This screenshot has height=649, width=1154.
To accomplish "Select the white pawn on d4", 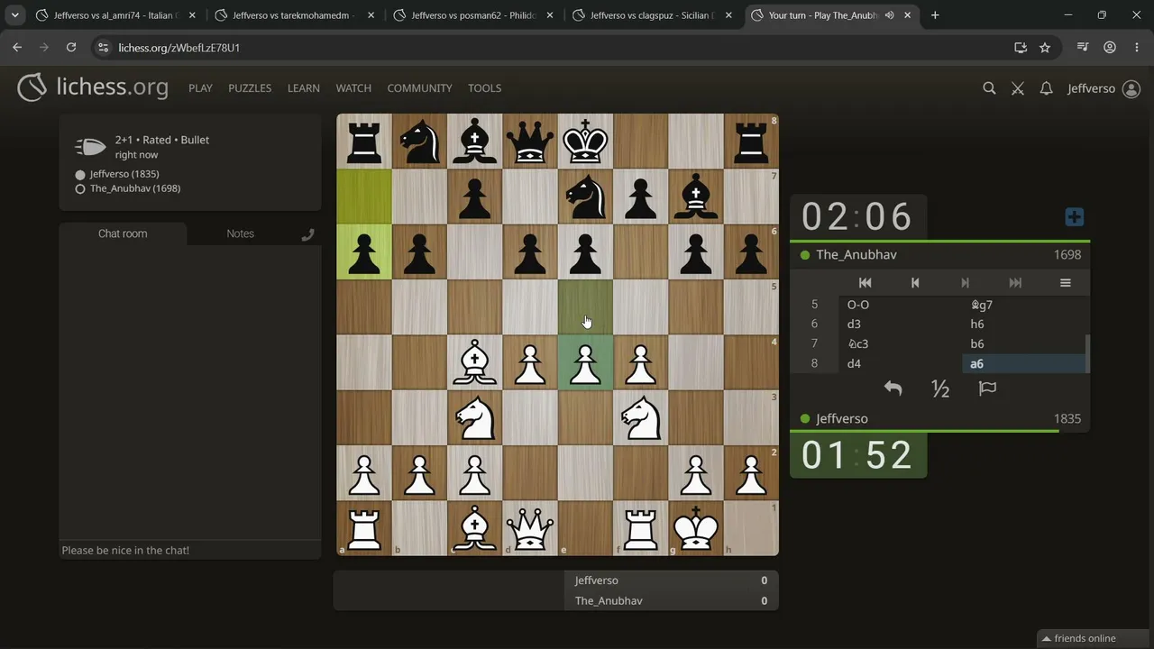I will point(530,362).
